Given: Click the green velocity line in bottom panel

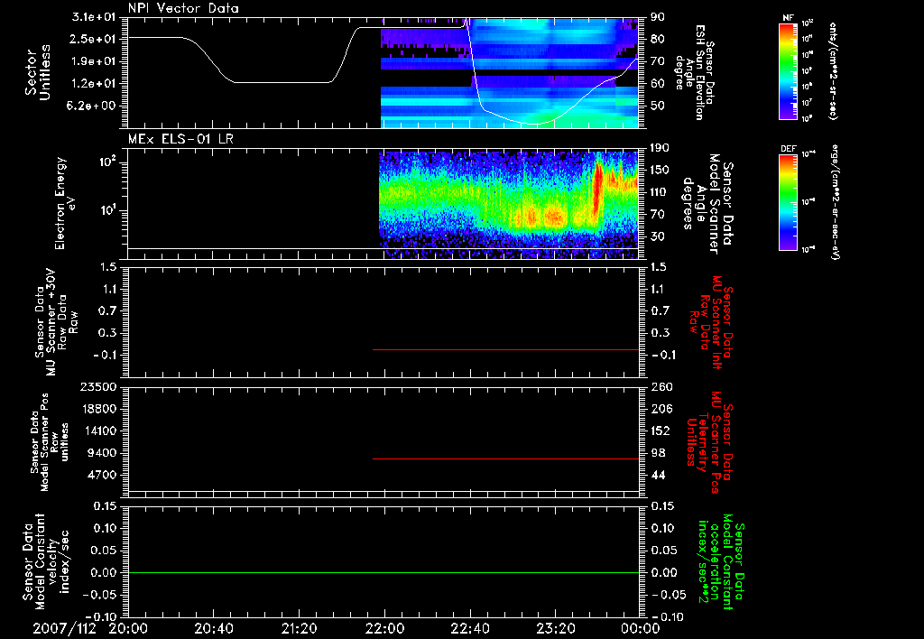Looking at the screenshot, I should tap(383, 572).
